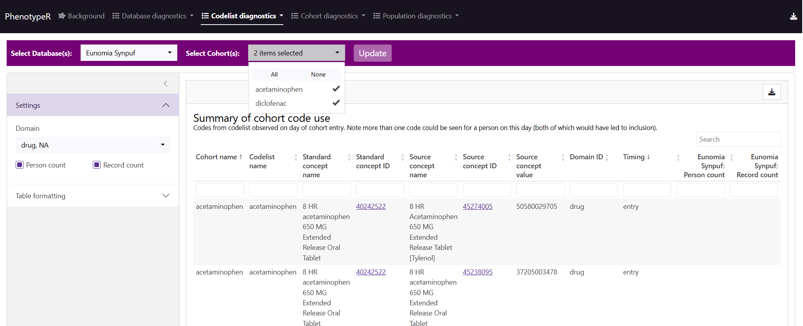
Task: Collapse the sidebar using left chevron
Action: click(x=166, y=84)
